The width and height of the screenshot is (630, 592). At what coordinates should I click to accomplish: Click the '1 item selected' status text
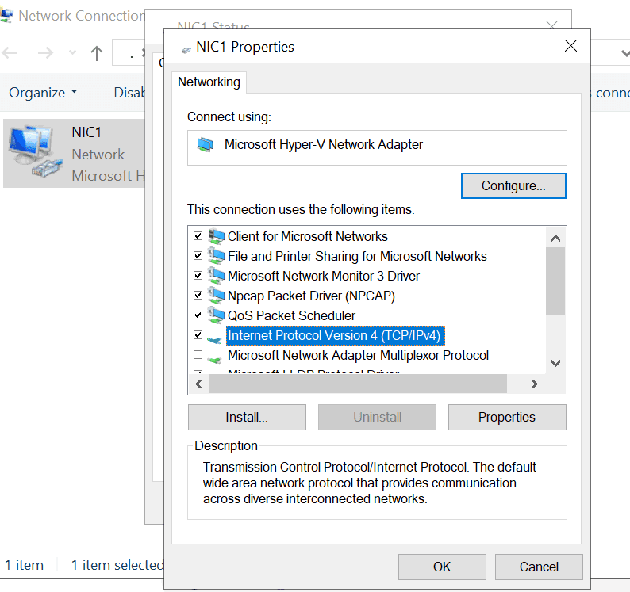117,565
